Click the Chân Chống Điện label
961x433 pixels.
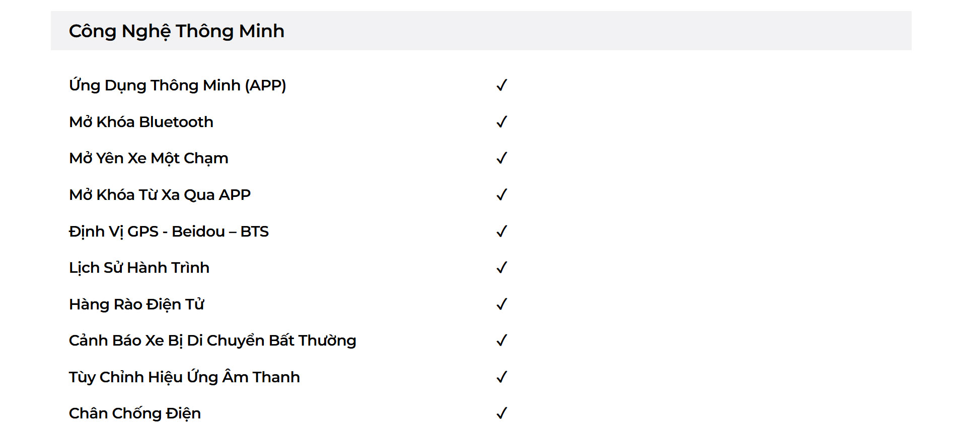pos(135,413)
